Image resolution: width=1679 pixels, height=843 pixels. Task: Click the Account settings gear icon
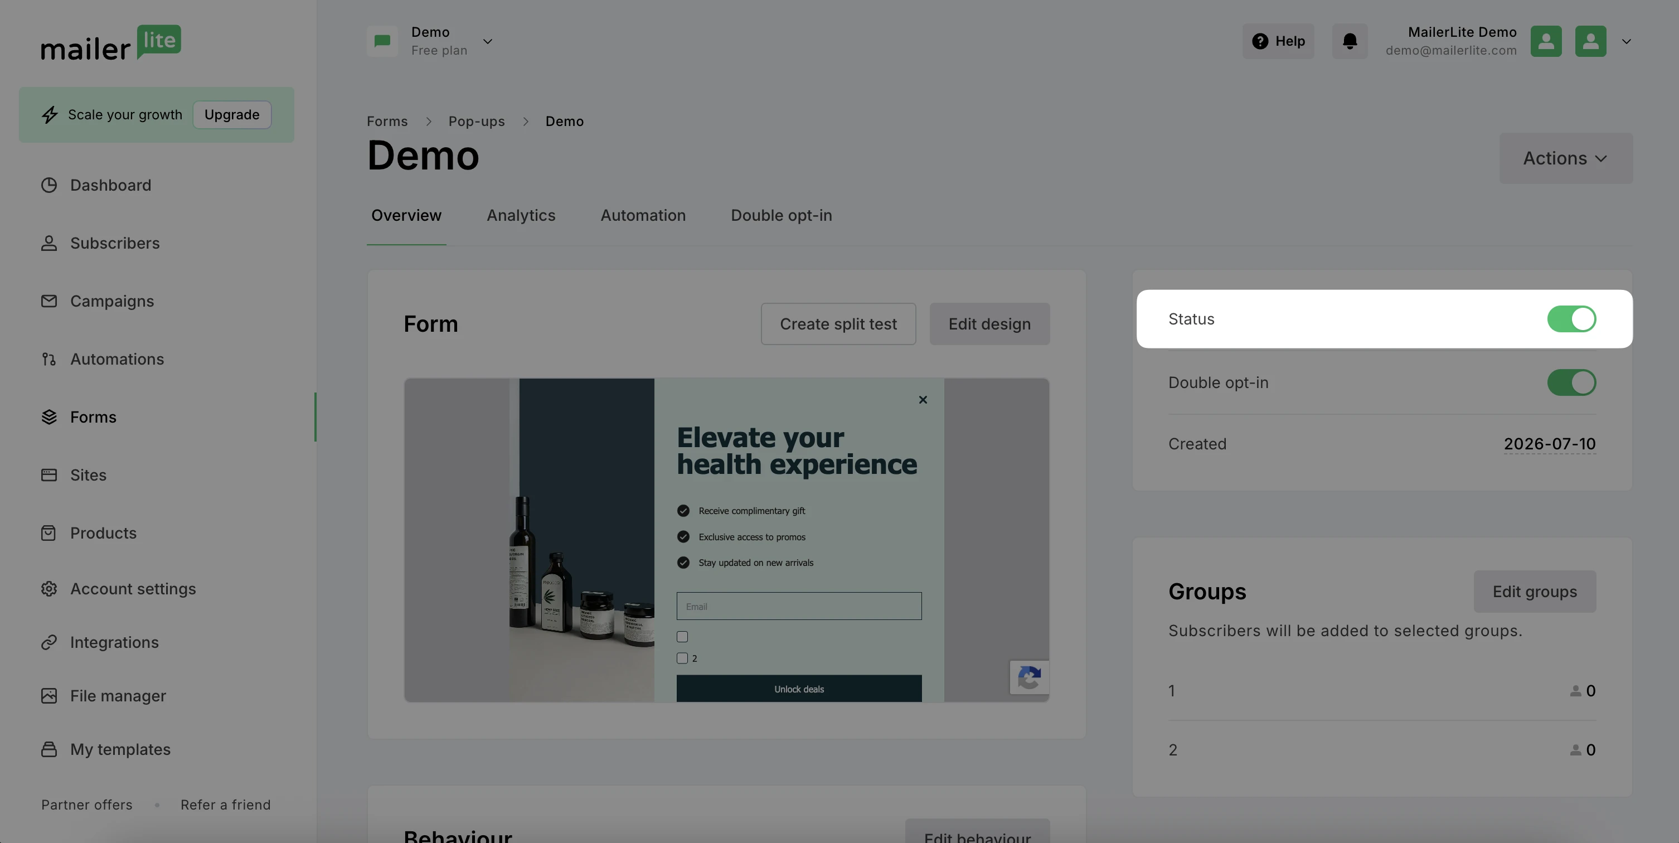[x=49, y=589]
